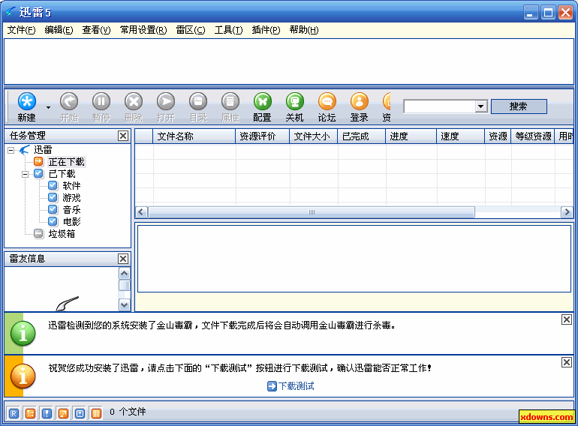Screen dimensions: 578x426
Task: Click the 目录 folder toolbar icon
Action: (x=198, y=101)
